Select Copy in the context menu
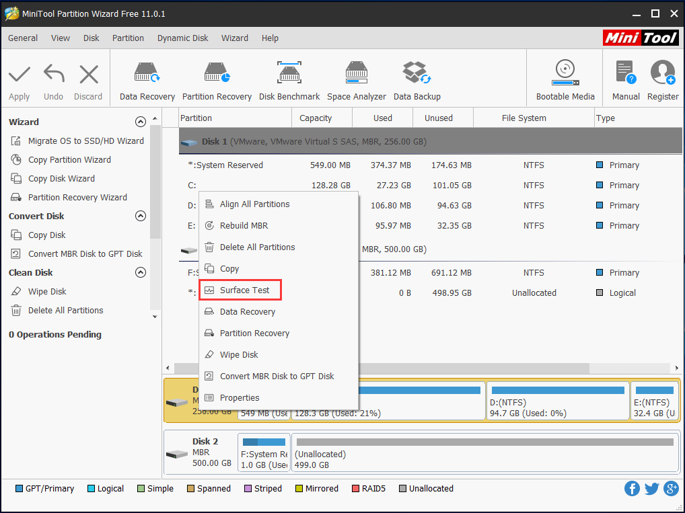This screenshot has width=685, height=513. coord(279,268)
